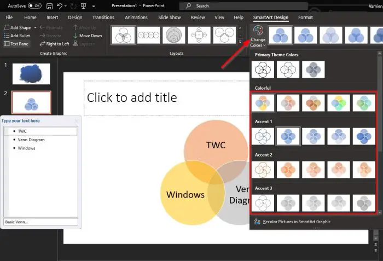The image size is (383, 261).
Task: Click Add Shape button
Action: [x=18, y=27]
